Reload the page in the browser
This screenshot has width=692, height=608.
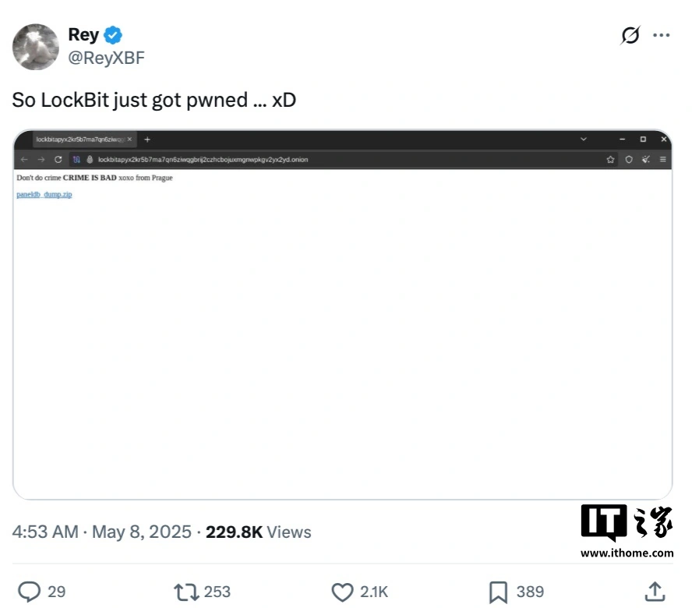[58, 160]
